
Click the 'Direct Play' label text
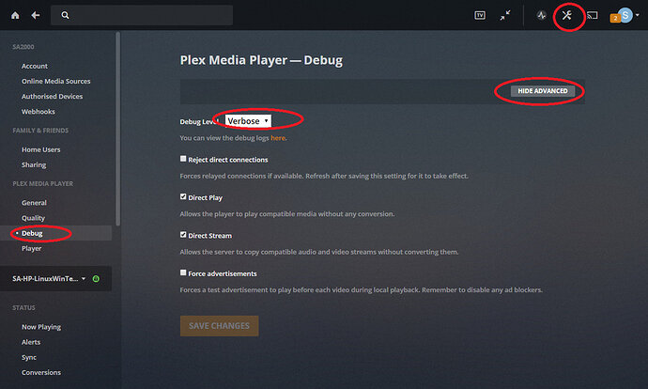206,197
